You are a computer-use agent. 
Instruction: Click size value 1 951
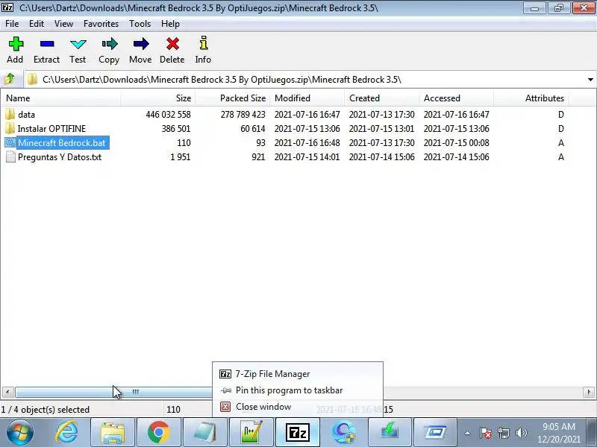180,157
